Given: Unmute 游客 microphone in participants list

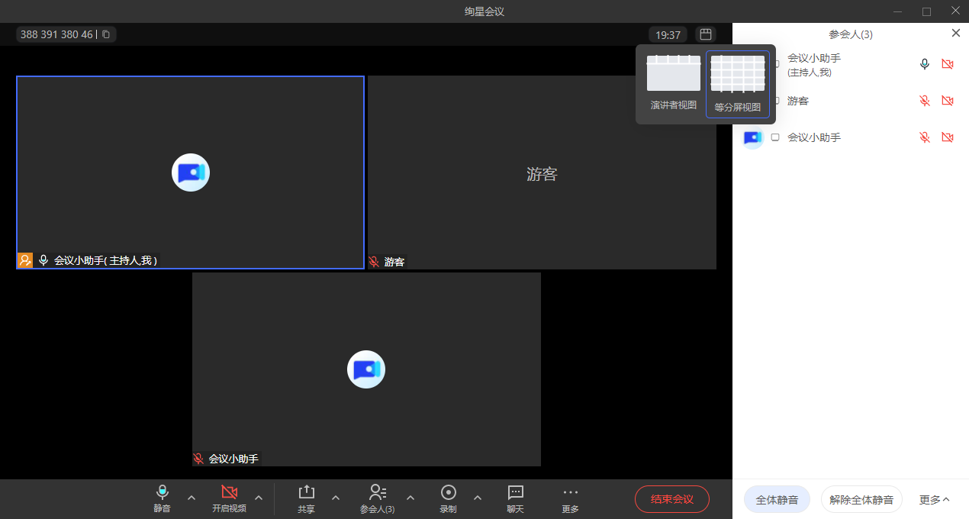Looking at the screenshot, I should click(x=925, y=101).
